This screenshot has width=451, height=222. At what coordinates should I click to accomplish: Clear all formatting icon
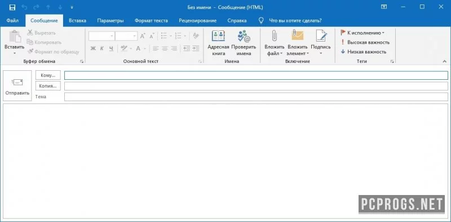196,36
